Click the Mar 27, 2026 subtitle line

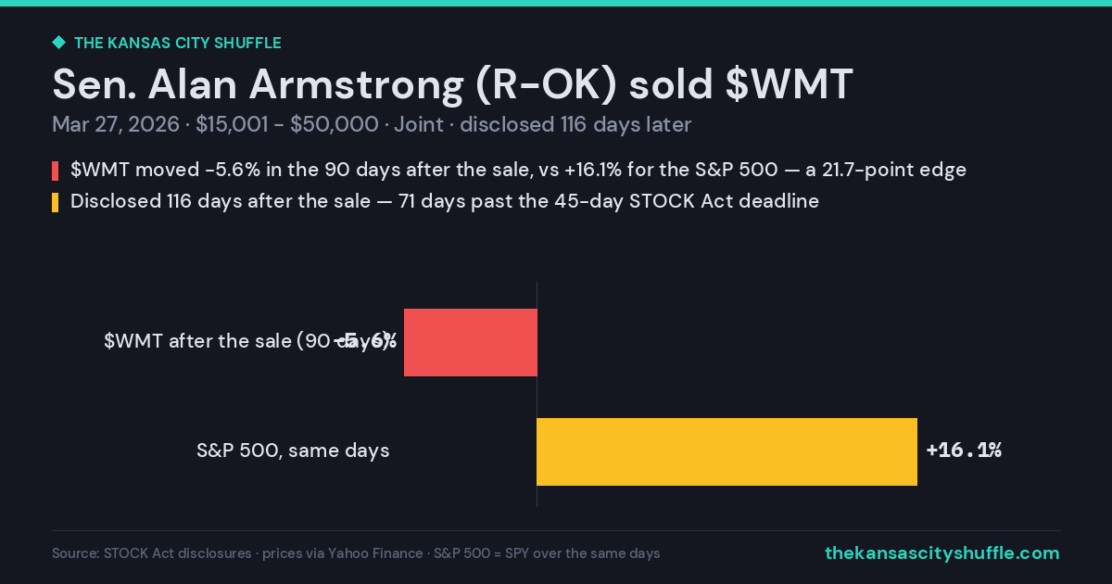[x=372, y=124]
